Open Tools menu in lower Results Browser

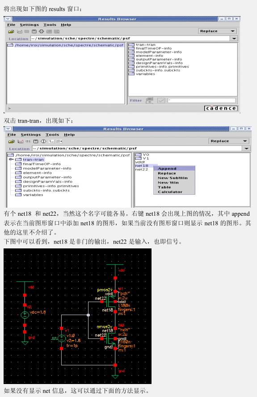[x=52, y=135]
